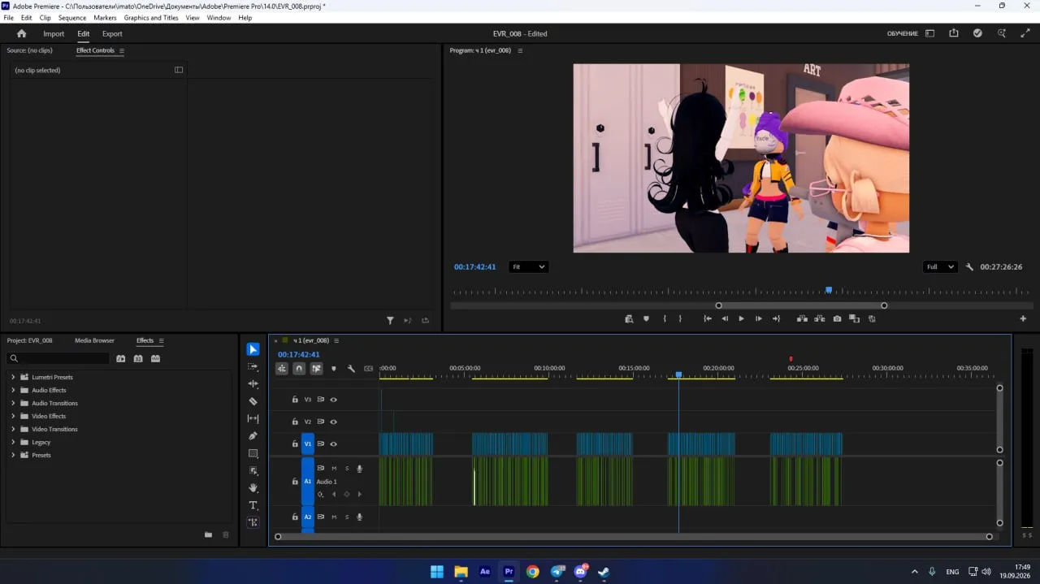Open the Quick Export share icon
Image resolution: width=1040 pixels, height=584 pixels.
(x=954, y=33)
